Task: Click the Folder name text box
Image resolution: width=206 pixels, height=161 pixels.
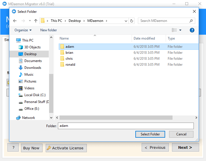Action: [x=126, y=126]
